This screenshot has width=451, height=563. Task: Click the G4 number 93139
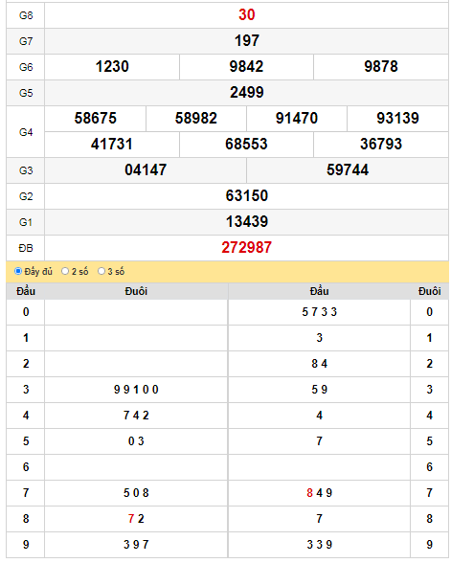(x=397, y=119)
